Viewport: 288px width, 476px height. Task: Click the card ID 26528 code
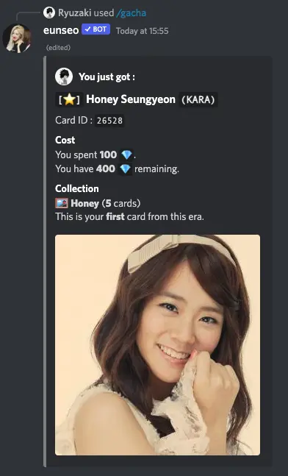point(109,121)
